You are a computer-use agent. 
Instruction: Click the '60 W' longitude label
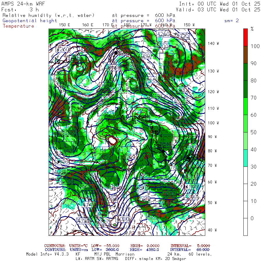click(212, 182)
